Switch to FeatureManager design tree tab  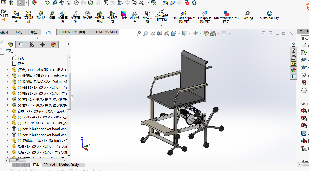10,44
